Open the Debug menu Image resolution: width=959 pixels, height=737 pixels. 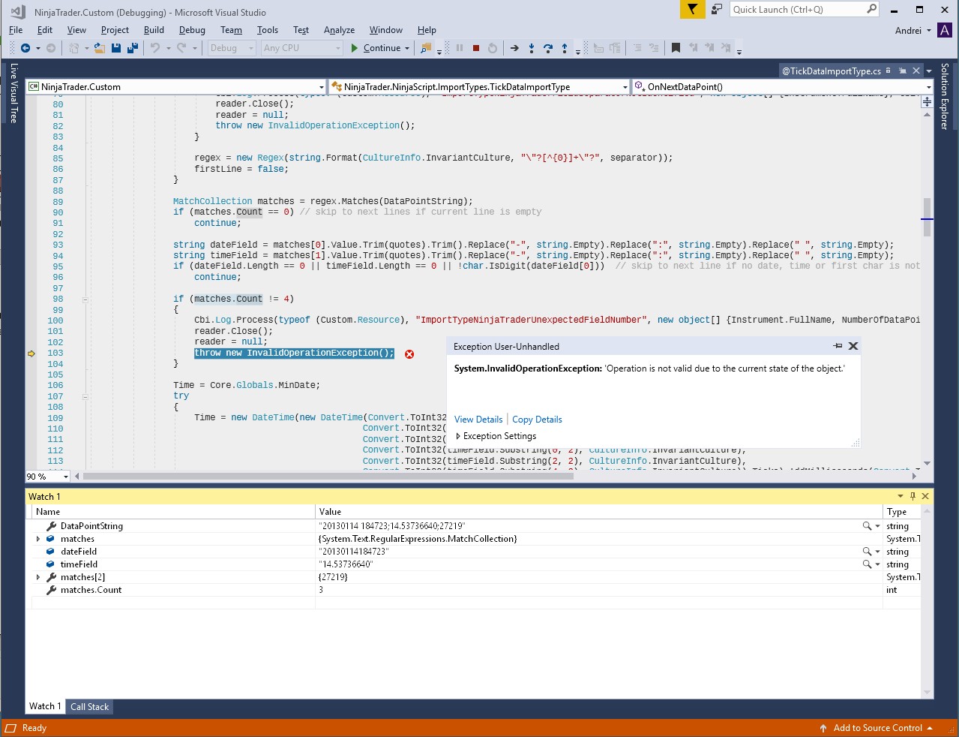192,30
